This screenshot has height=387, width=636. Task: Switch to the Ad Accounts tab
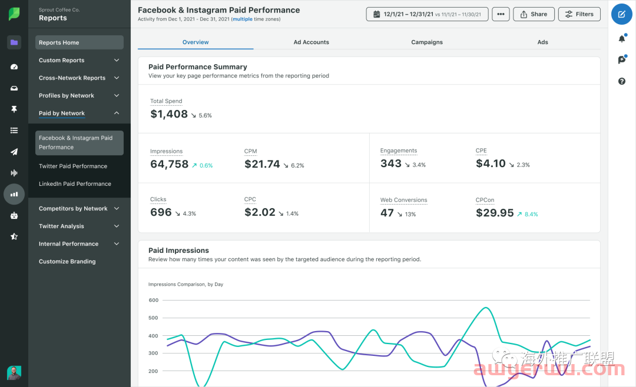click(x=311, y=42)
